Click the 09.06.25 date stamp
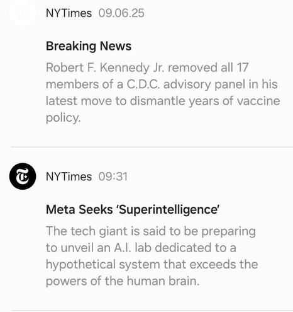The image size is (293, 312). click(121, 13)
